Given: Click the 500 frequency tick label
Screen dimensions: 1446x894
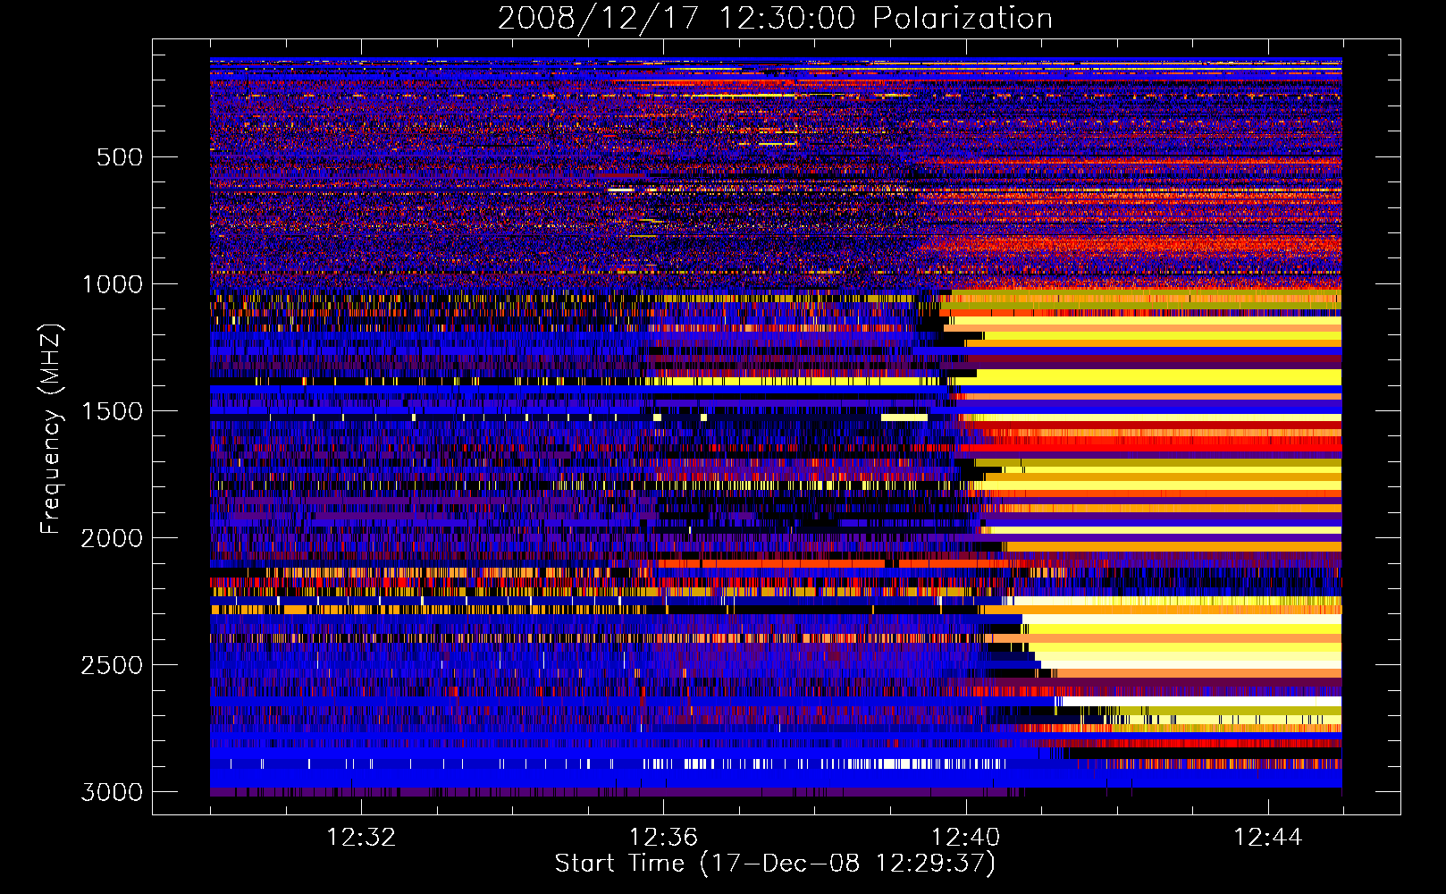Looking at the screenshot, I should [x=119, y=157].
